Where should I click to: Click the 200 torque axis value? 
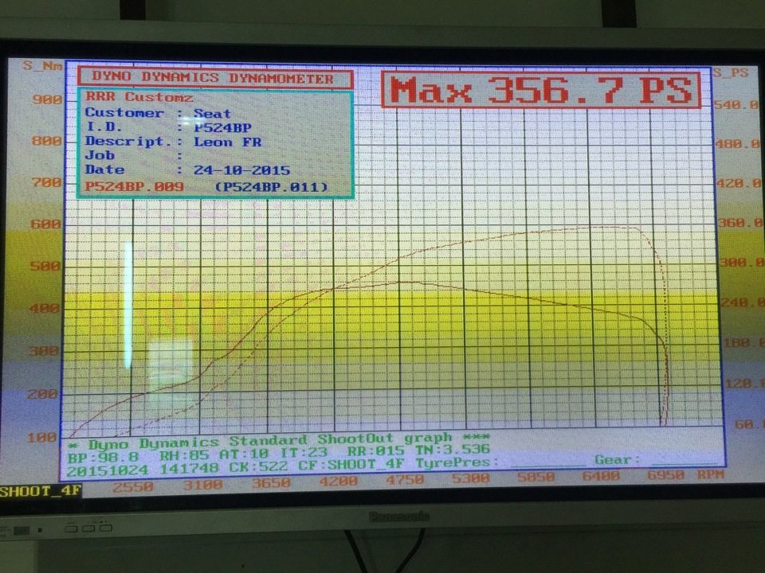pyautogui.click(x=42, y=394)
